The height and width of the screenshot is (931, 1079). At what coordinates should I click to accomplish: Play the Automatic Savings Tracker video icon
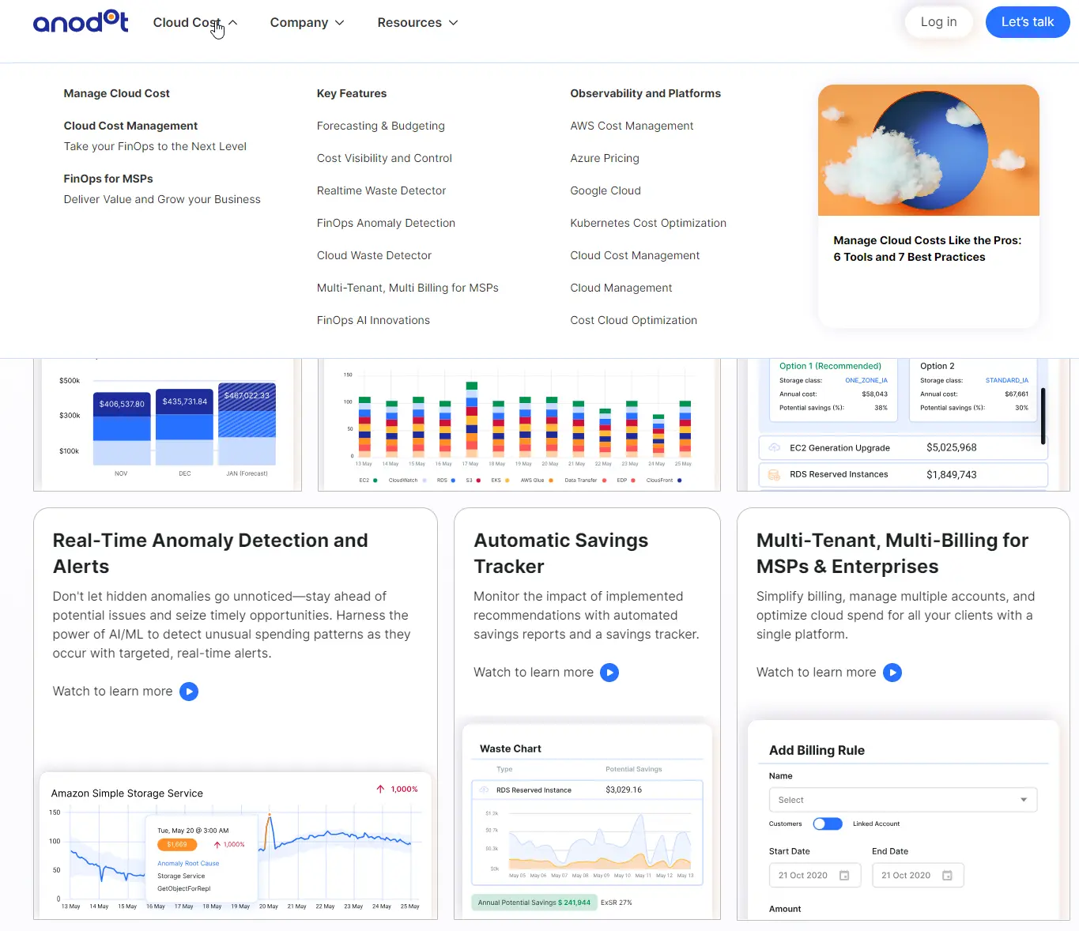pos(609,673)
